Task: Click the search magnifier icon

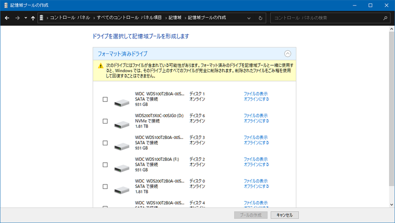Action: (x=385, y=18)
